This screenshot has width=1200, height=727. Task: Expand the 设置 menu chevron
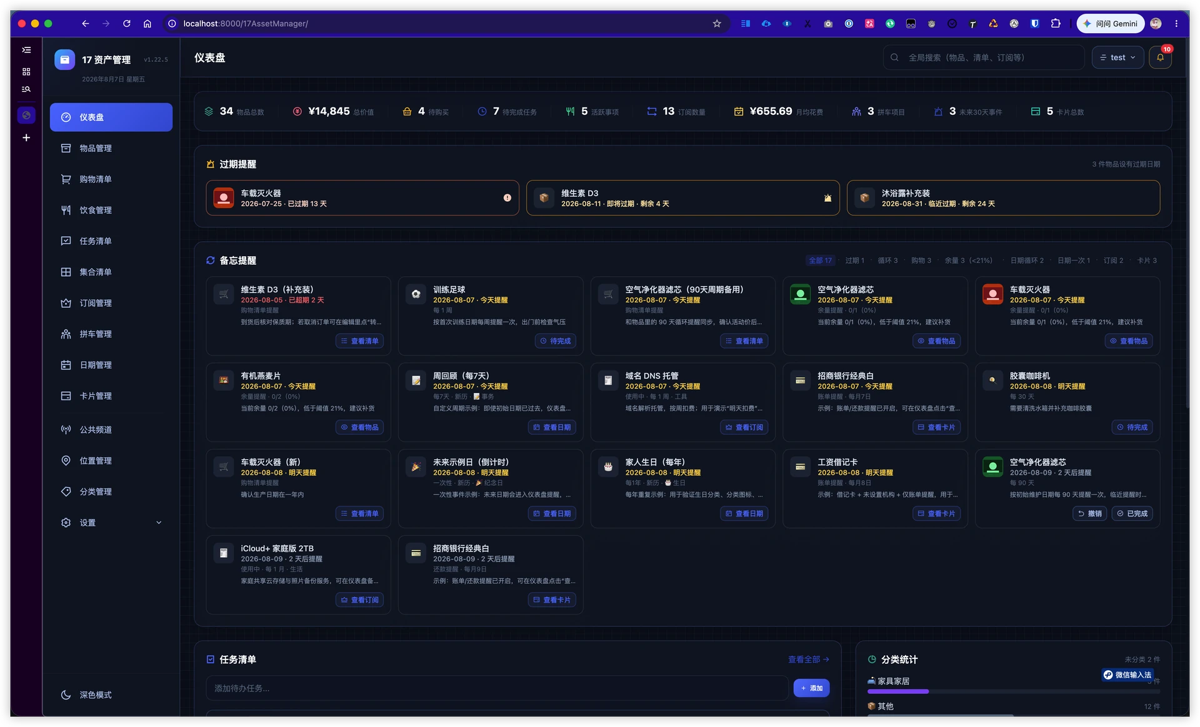159,523
